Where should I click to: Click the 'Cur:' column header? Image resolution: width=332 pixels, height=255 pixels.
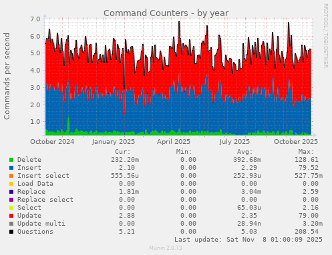click(x=123, y=152)
